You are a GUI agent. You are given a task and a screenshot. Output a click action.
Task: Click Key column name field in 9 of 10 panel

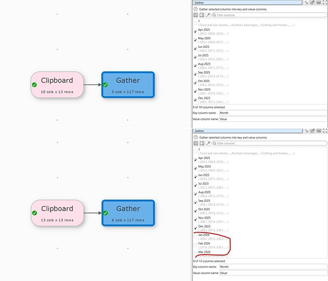click(x=273, y=113)
